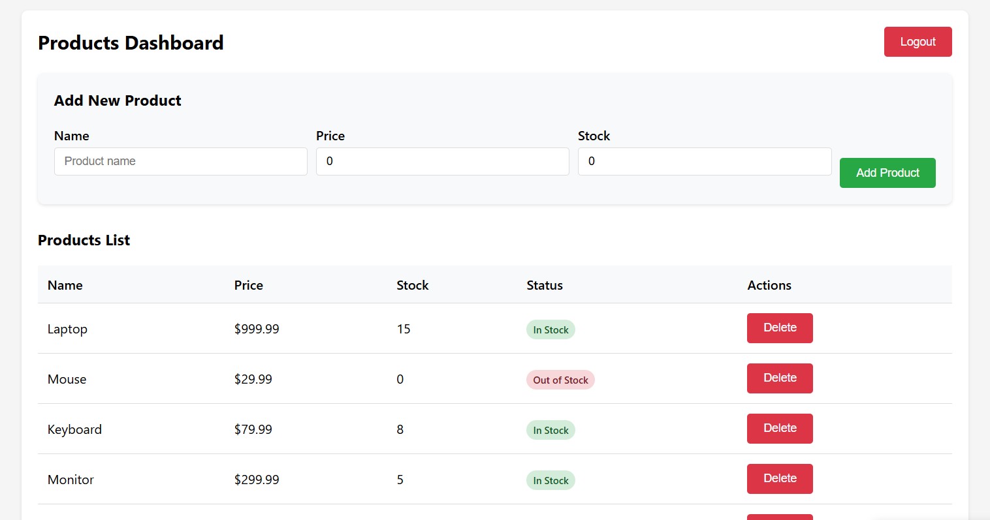Image resolution: width=990 pixels, height=520 pixels.
Task: Click the Stock input field
Action: click(x=704, y=161)
